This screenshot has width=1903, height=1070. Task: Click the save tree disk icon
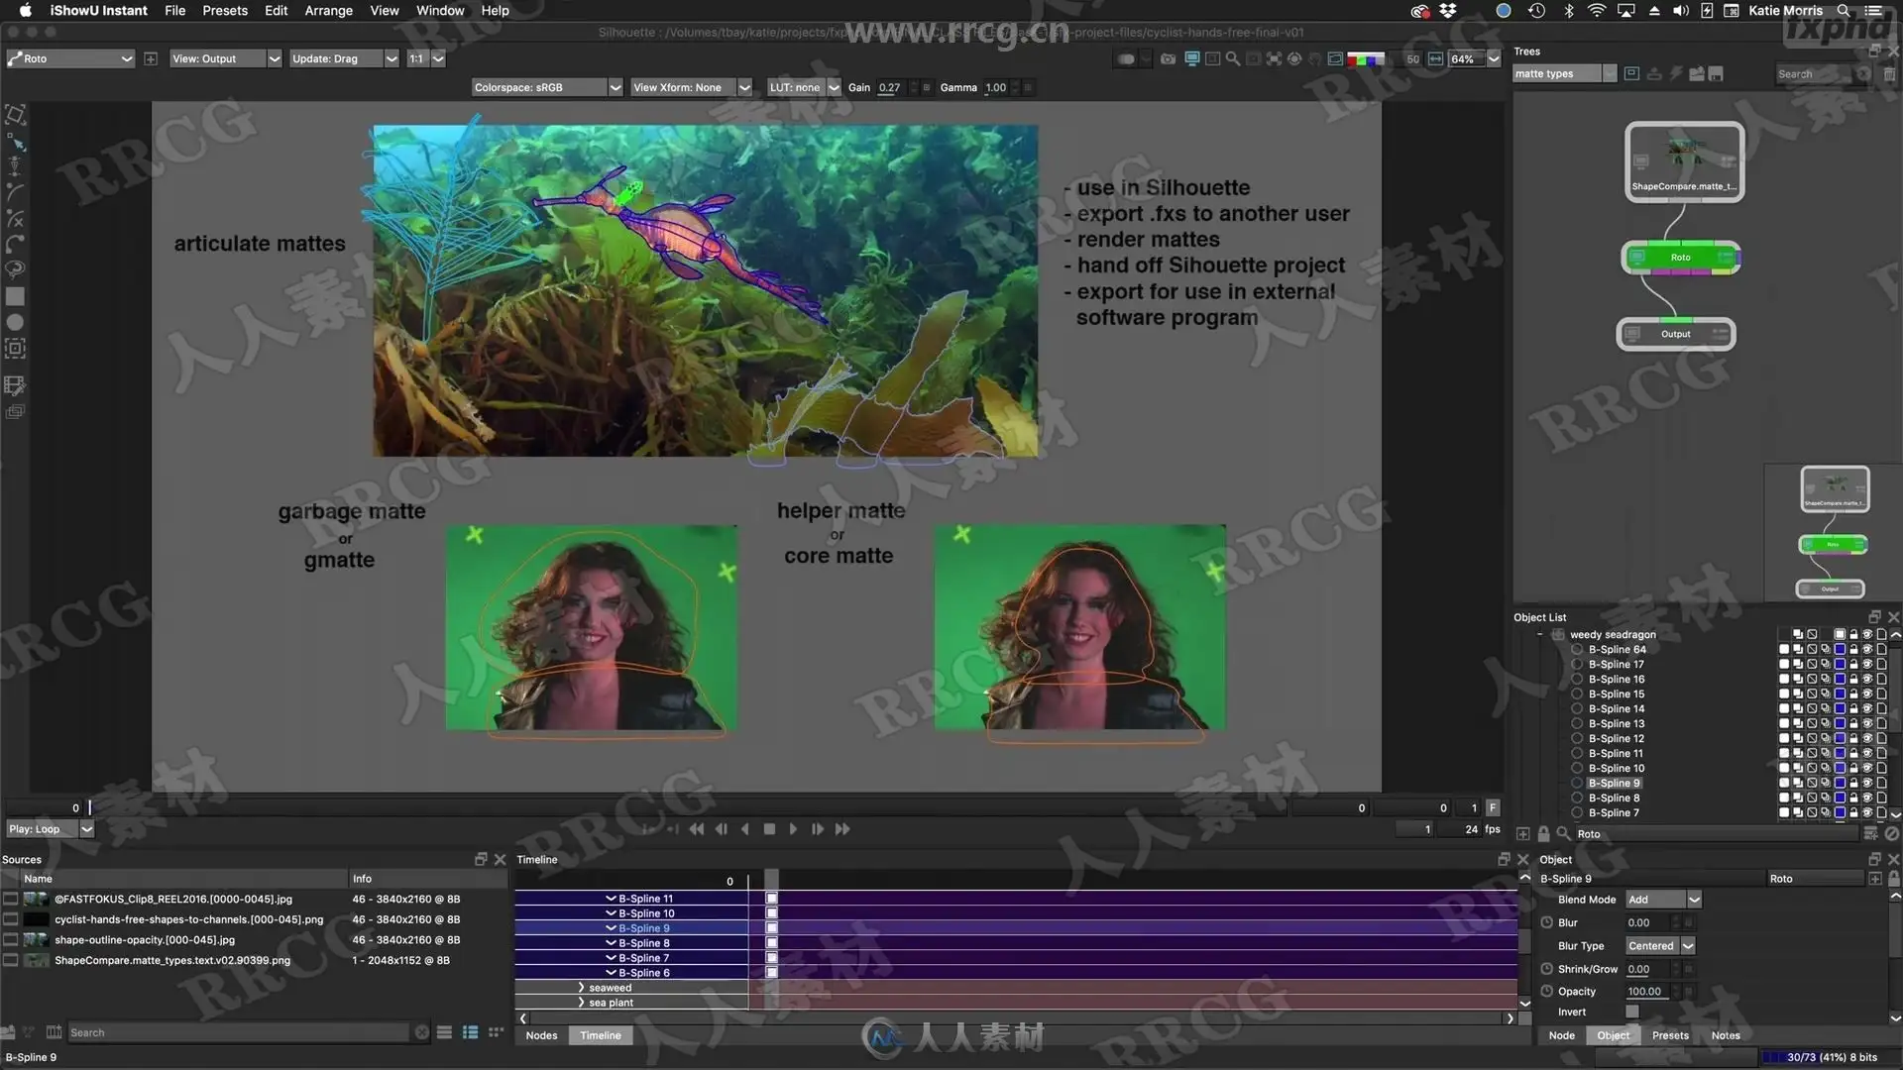[x=1716, y=74]
